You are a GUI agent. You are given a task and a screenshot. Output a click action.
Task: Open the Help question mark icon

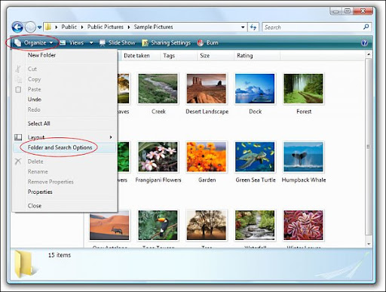point(364,43)
